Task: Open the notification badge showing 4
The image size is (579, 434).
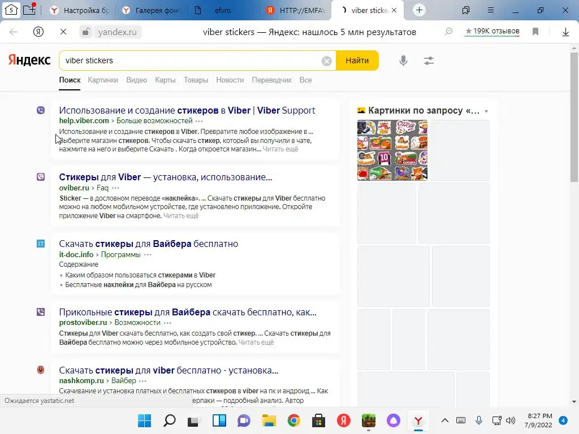Action: coord(563,420)
